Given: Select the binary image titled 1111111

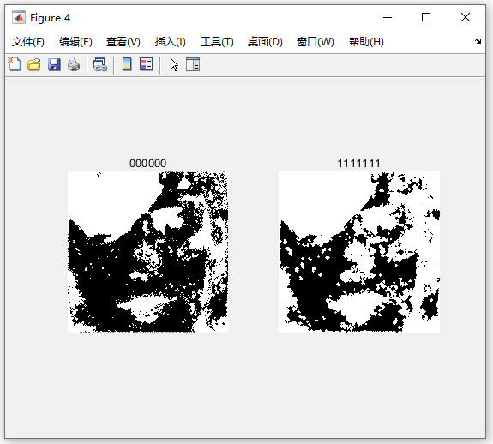Looking at the screenshot, I should [x=359, y=252].
